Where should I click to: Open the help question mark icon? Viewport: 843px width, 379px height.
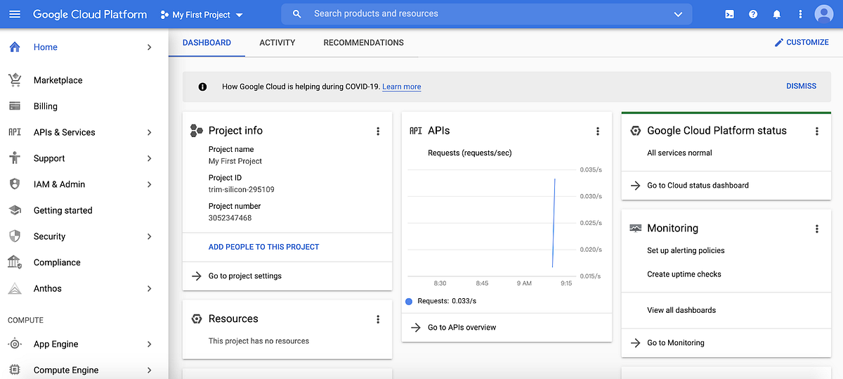point(753,14)
